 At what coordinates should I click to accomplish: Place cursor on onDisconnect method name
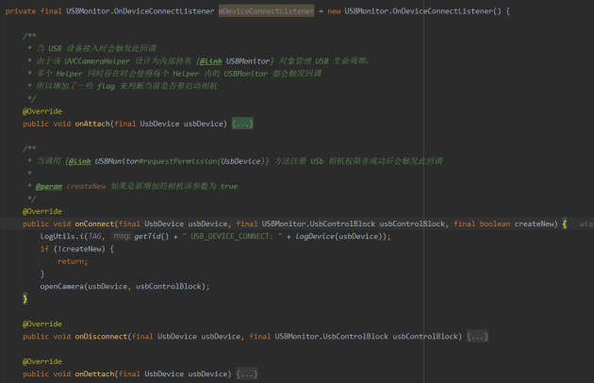pyautogui.click(x=101, y=337)
